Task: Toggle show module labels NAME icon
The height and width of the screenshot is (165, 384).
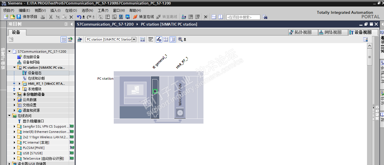Action: pos(151,39)
